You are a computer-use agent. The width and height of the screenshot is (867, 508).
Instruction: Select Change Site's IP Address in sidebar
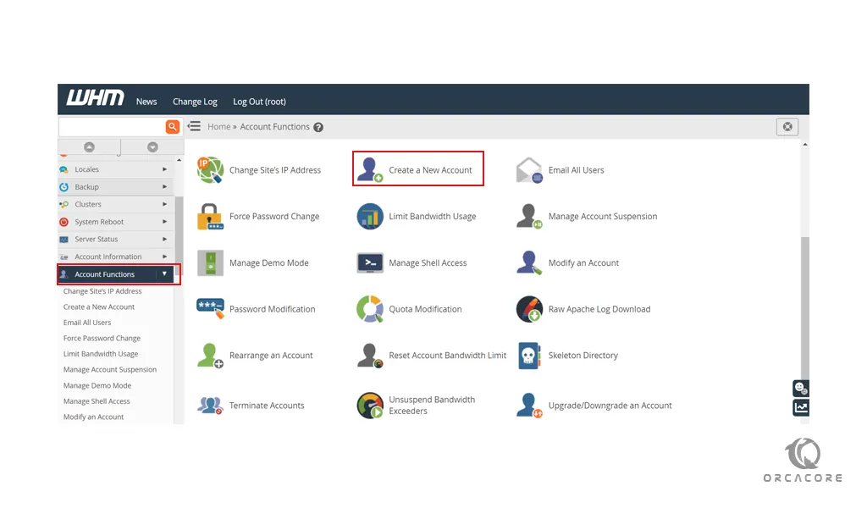(102, 291)
